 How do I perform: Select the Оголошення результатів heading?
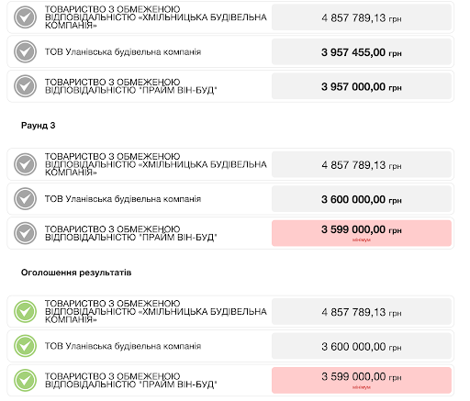(76, 273)
